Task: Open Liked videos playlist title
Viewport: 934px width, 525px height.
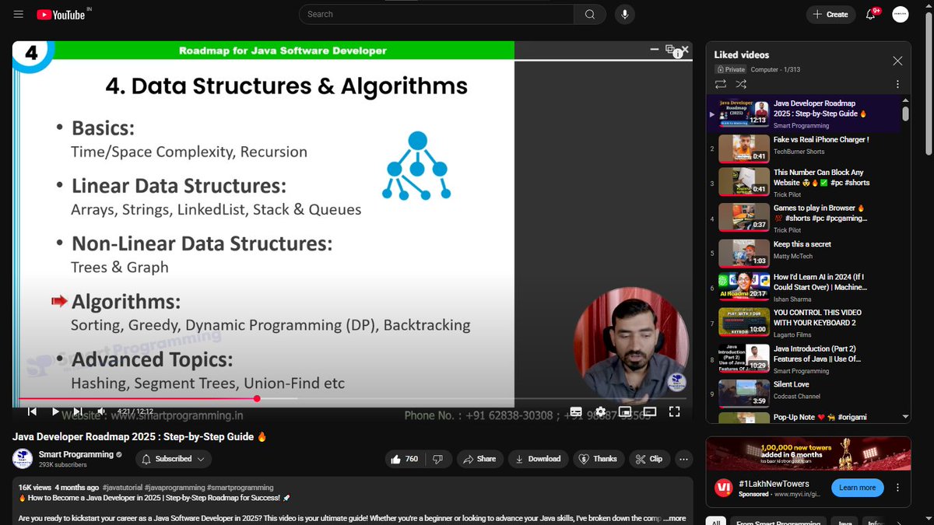Action: click(742, 54)
